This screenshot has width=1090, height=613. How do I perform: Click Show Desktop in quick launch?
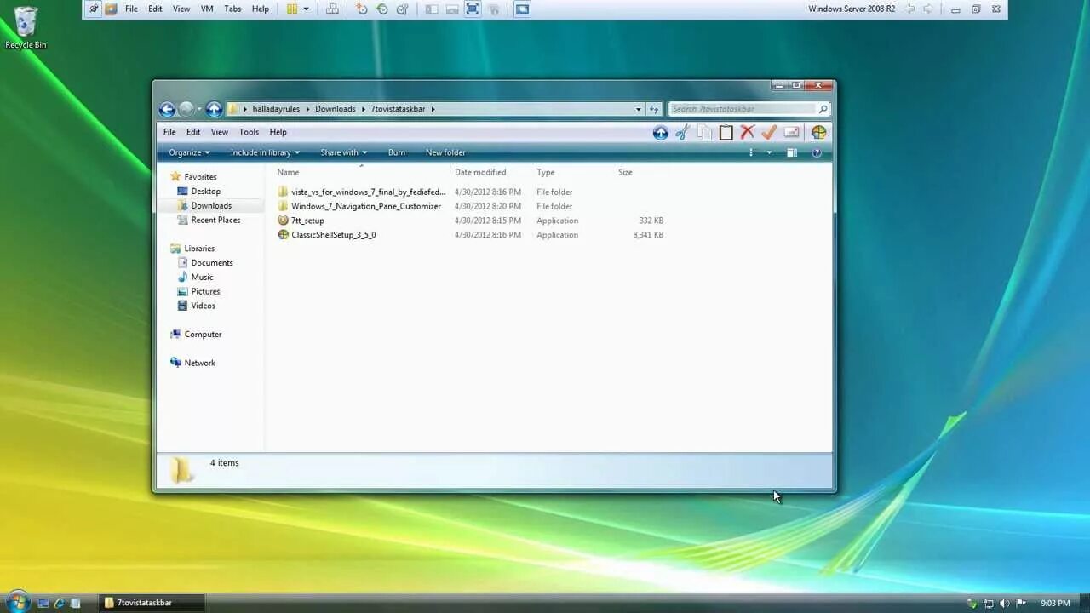click(43, 603)
